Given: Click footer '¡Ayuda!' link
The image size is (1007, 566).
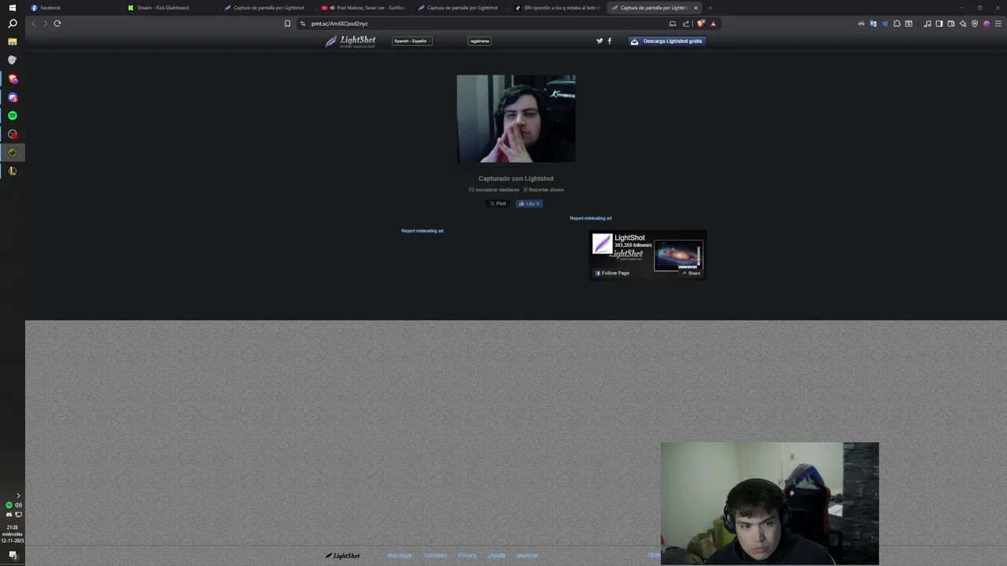Looking at the screenshot, I should point(496,556).
